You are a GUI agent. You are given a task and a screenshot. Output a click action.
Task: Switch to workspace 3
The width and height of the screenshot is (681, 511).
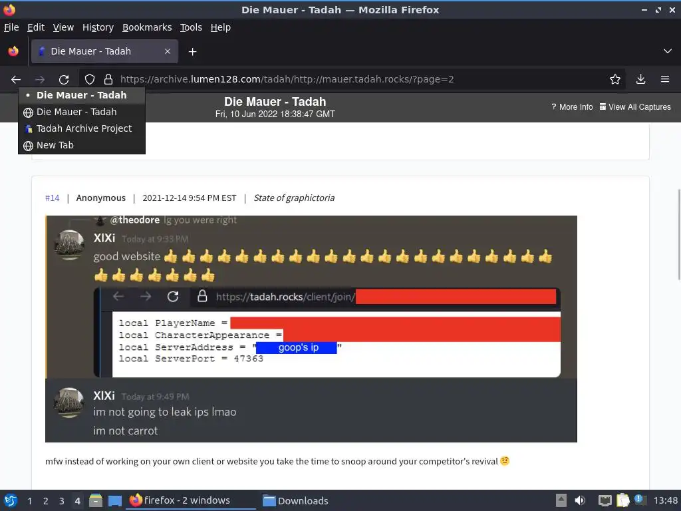62,501
